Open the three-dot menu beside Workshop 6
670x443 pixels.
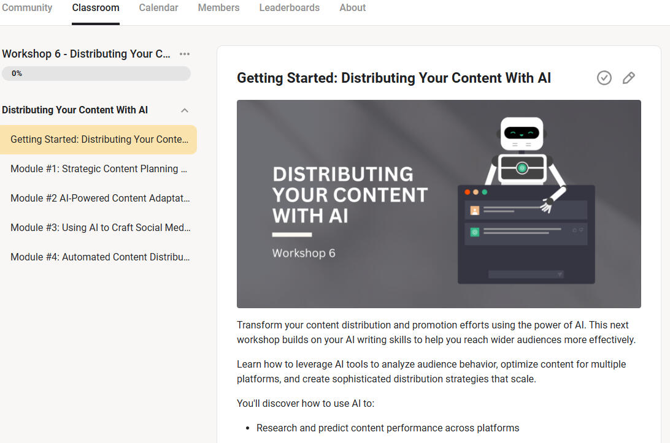click(185, 54)
